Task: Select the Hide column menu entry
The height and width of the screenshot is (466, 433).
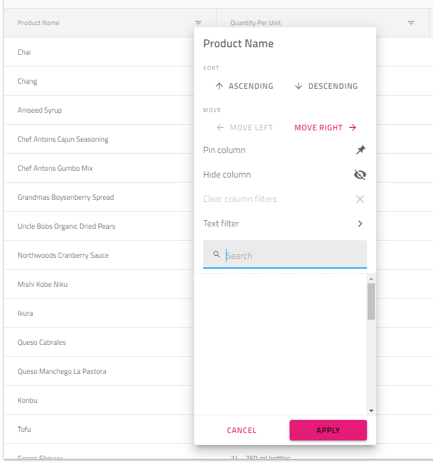Action: (x=227, y=175)
